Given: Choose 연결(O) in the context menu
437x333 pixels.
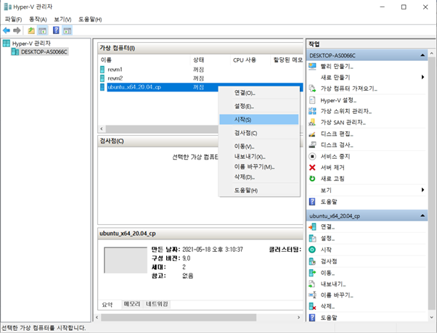Looking at the screenshot, I should click(x=259, y=93).
